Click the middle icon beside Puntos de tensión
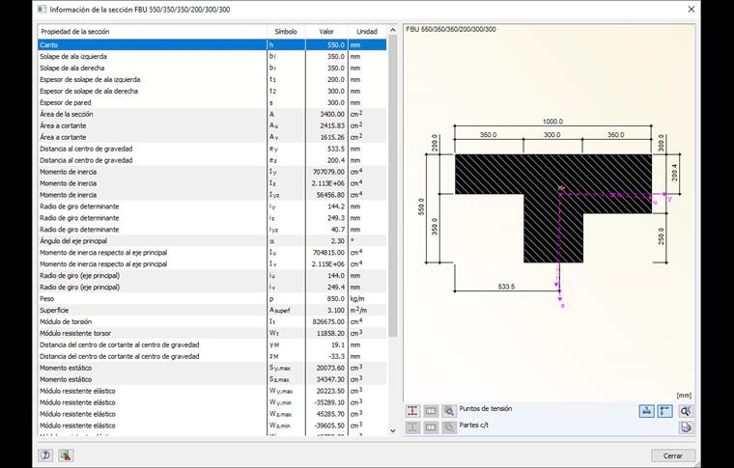 coord(431,410)
